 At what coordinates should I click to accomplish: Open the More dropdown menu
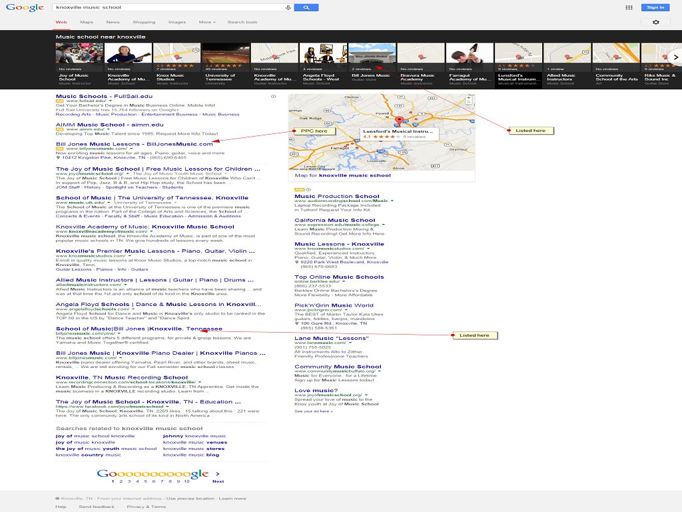tap(207, 22)
